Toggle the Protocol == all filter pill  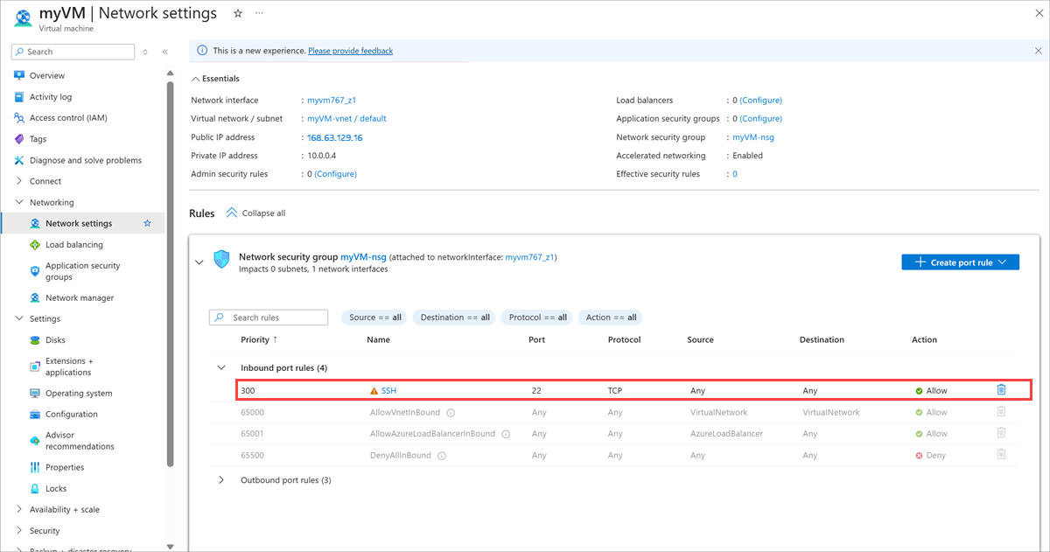tap(537, 318)
